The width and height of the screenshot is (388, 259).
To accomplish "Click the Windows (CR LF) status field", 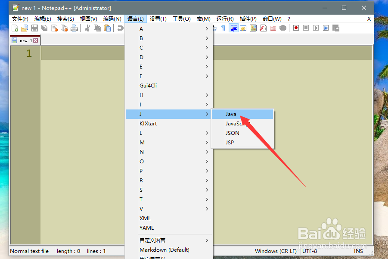I will 276,251.
